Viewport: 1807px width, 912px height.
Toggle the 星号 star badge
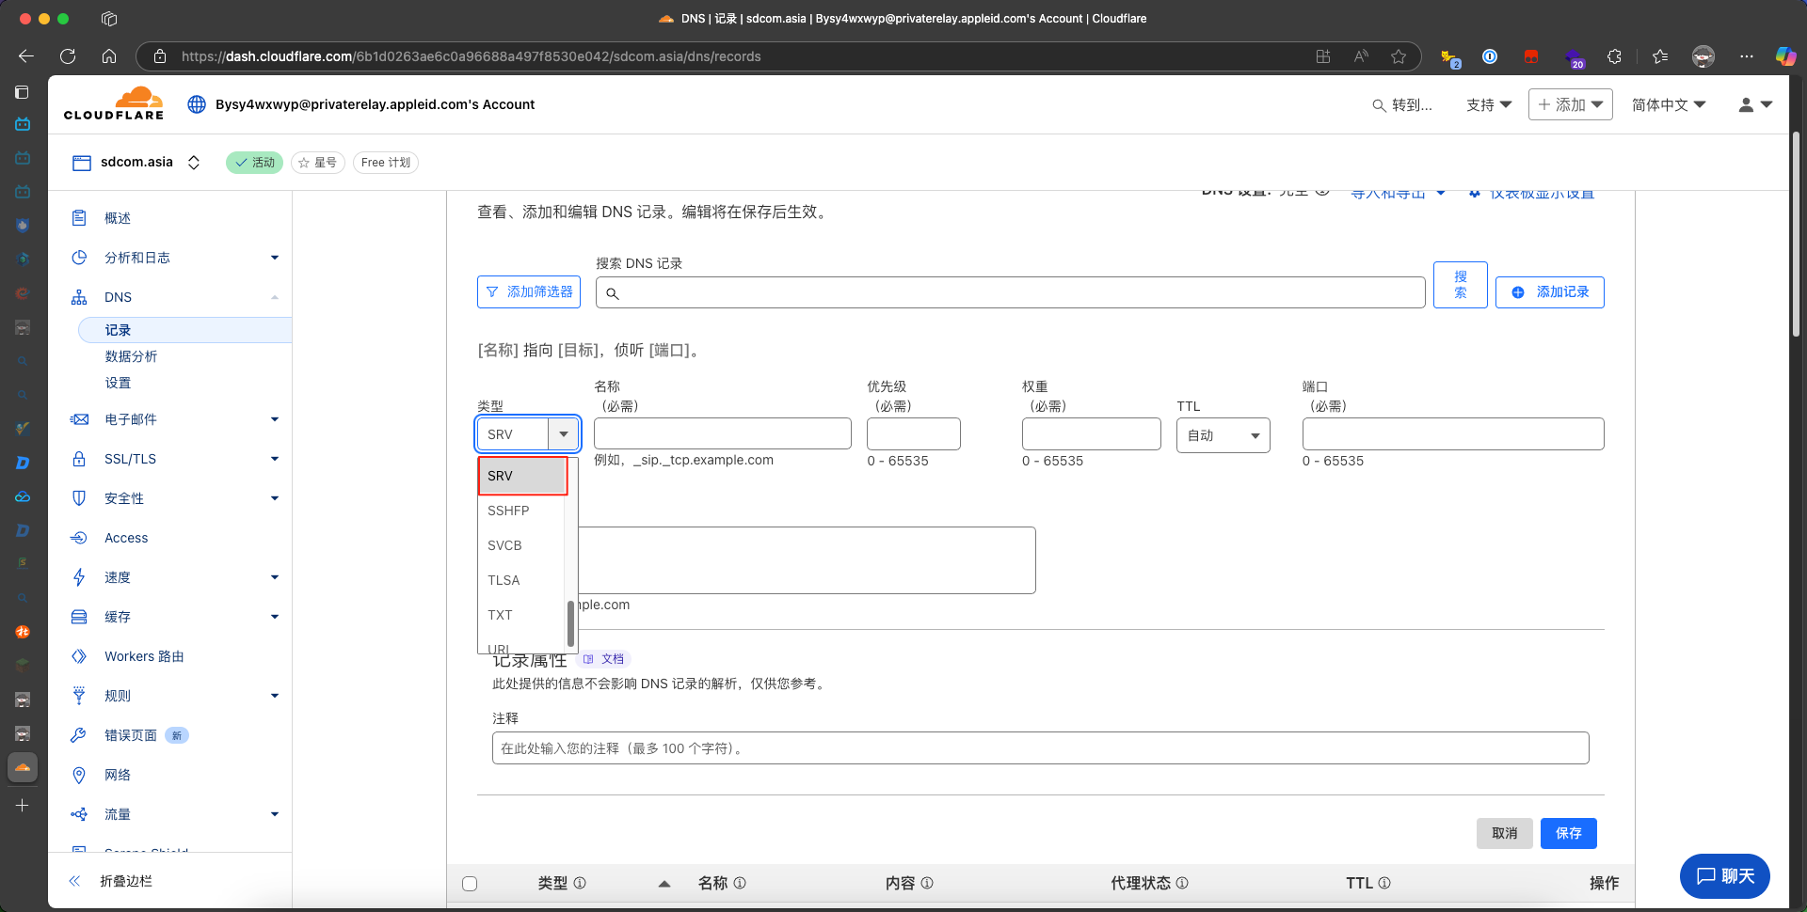(x=318, y=163)
